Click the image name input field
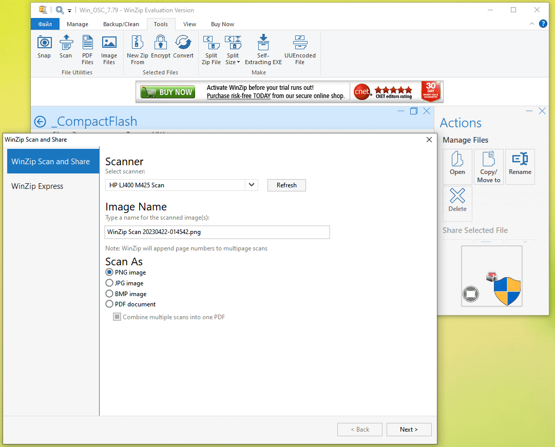This screenshot has width=555, height=447. click(217, 232)
